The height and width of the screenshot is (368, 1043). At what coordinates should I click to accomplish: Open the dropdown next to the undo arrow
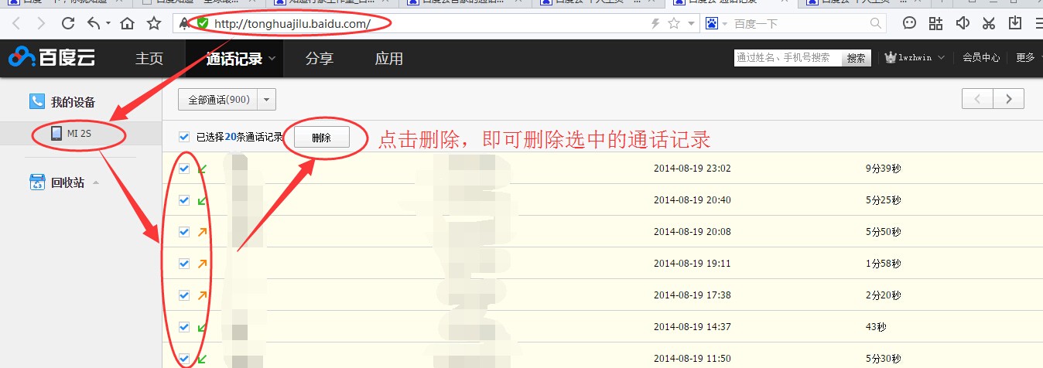(108, 23)
